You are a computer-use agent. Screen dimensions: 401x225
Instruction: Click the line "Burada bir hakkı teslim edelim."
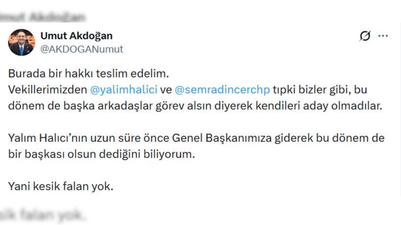88,74
